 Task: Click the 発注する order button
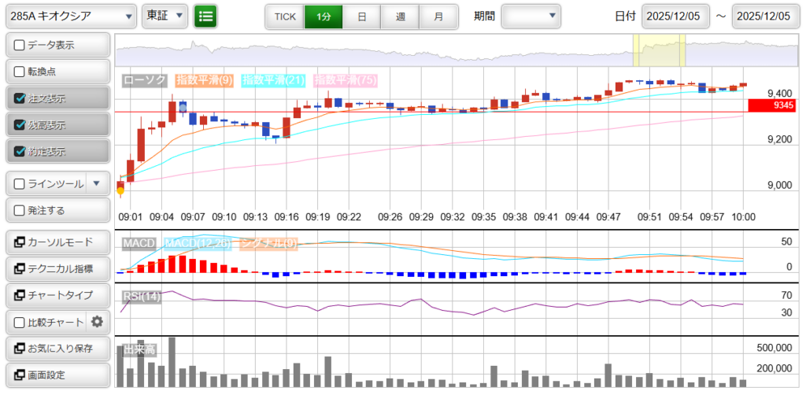pos(57,210)
